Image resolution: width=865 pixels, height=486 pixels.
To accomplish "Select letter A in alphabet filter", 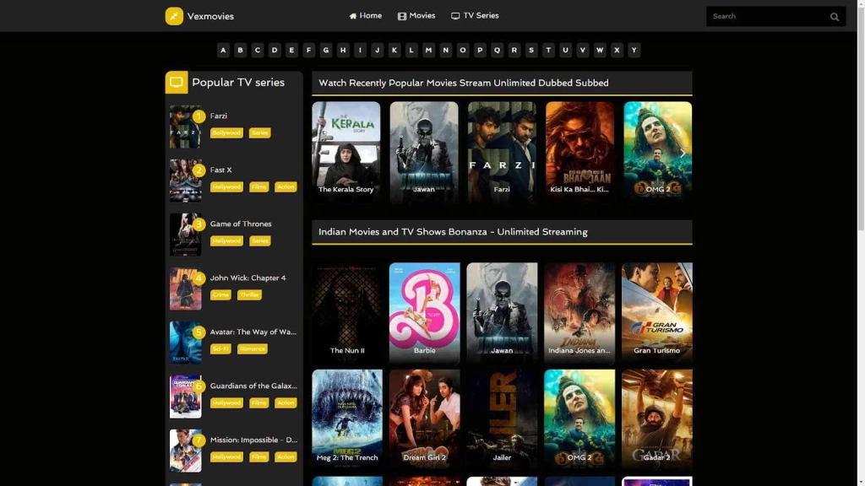I will (x=223, y=51).
